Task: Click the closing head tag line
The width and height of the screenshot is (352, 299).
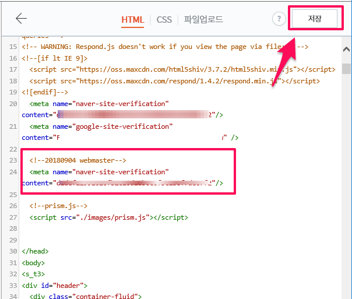Action: click(x=35, y=251)
